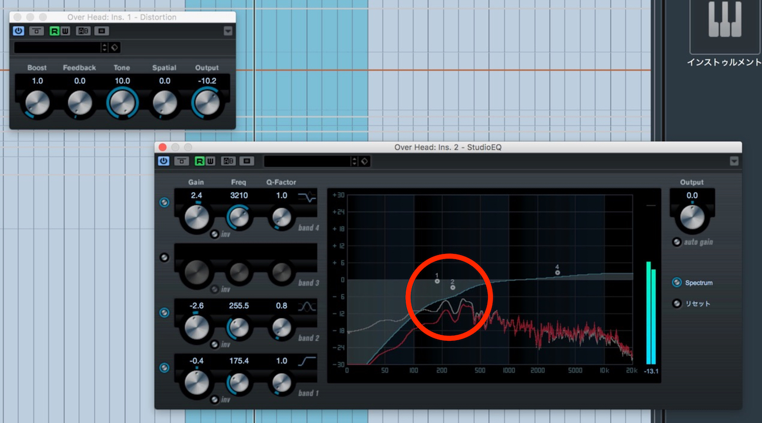The image size is (762, 423).
Task: Open the インストゥルメント instrument panel icon
Action: (725, 27)
